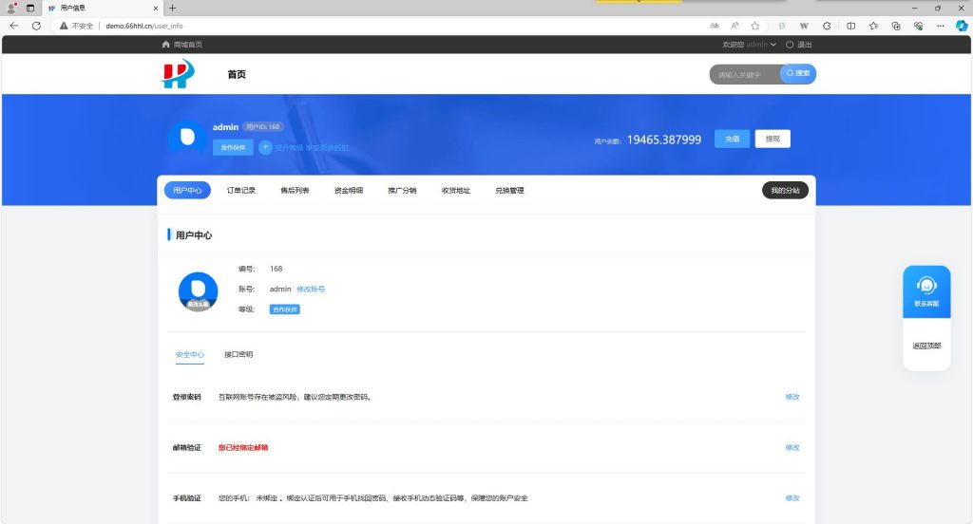The width and height of the screenshot is (973, 524).
Task: Click the W extension icon in toolbar
Action: click(x=804, y=26)
